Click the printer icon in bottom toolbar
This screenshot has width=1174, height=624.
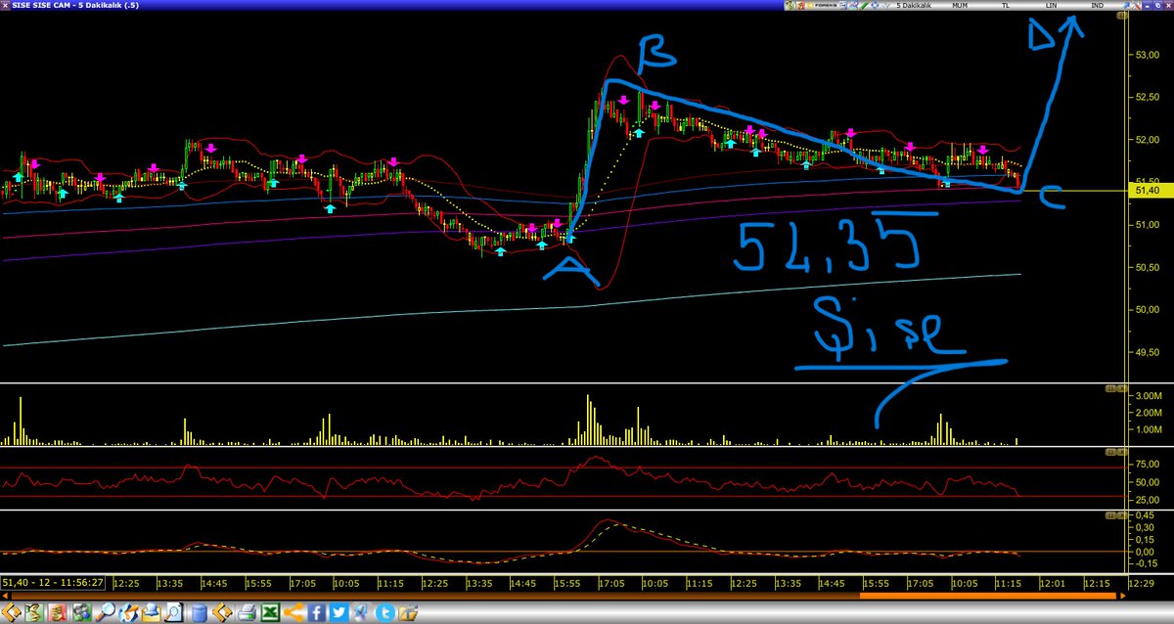[248, 613]
